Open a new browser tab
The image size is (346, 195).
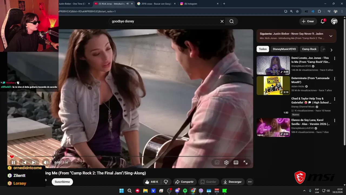click(x=224, y=4)
